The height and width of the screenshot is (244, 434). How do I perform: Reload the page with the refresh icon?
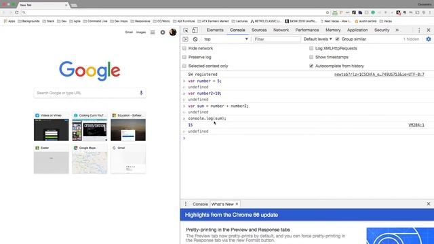click(x=16, y=12)
